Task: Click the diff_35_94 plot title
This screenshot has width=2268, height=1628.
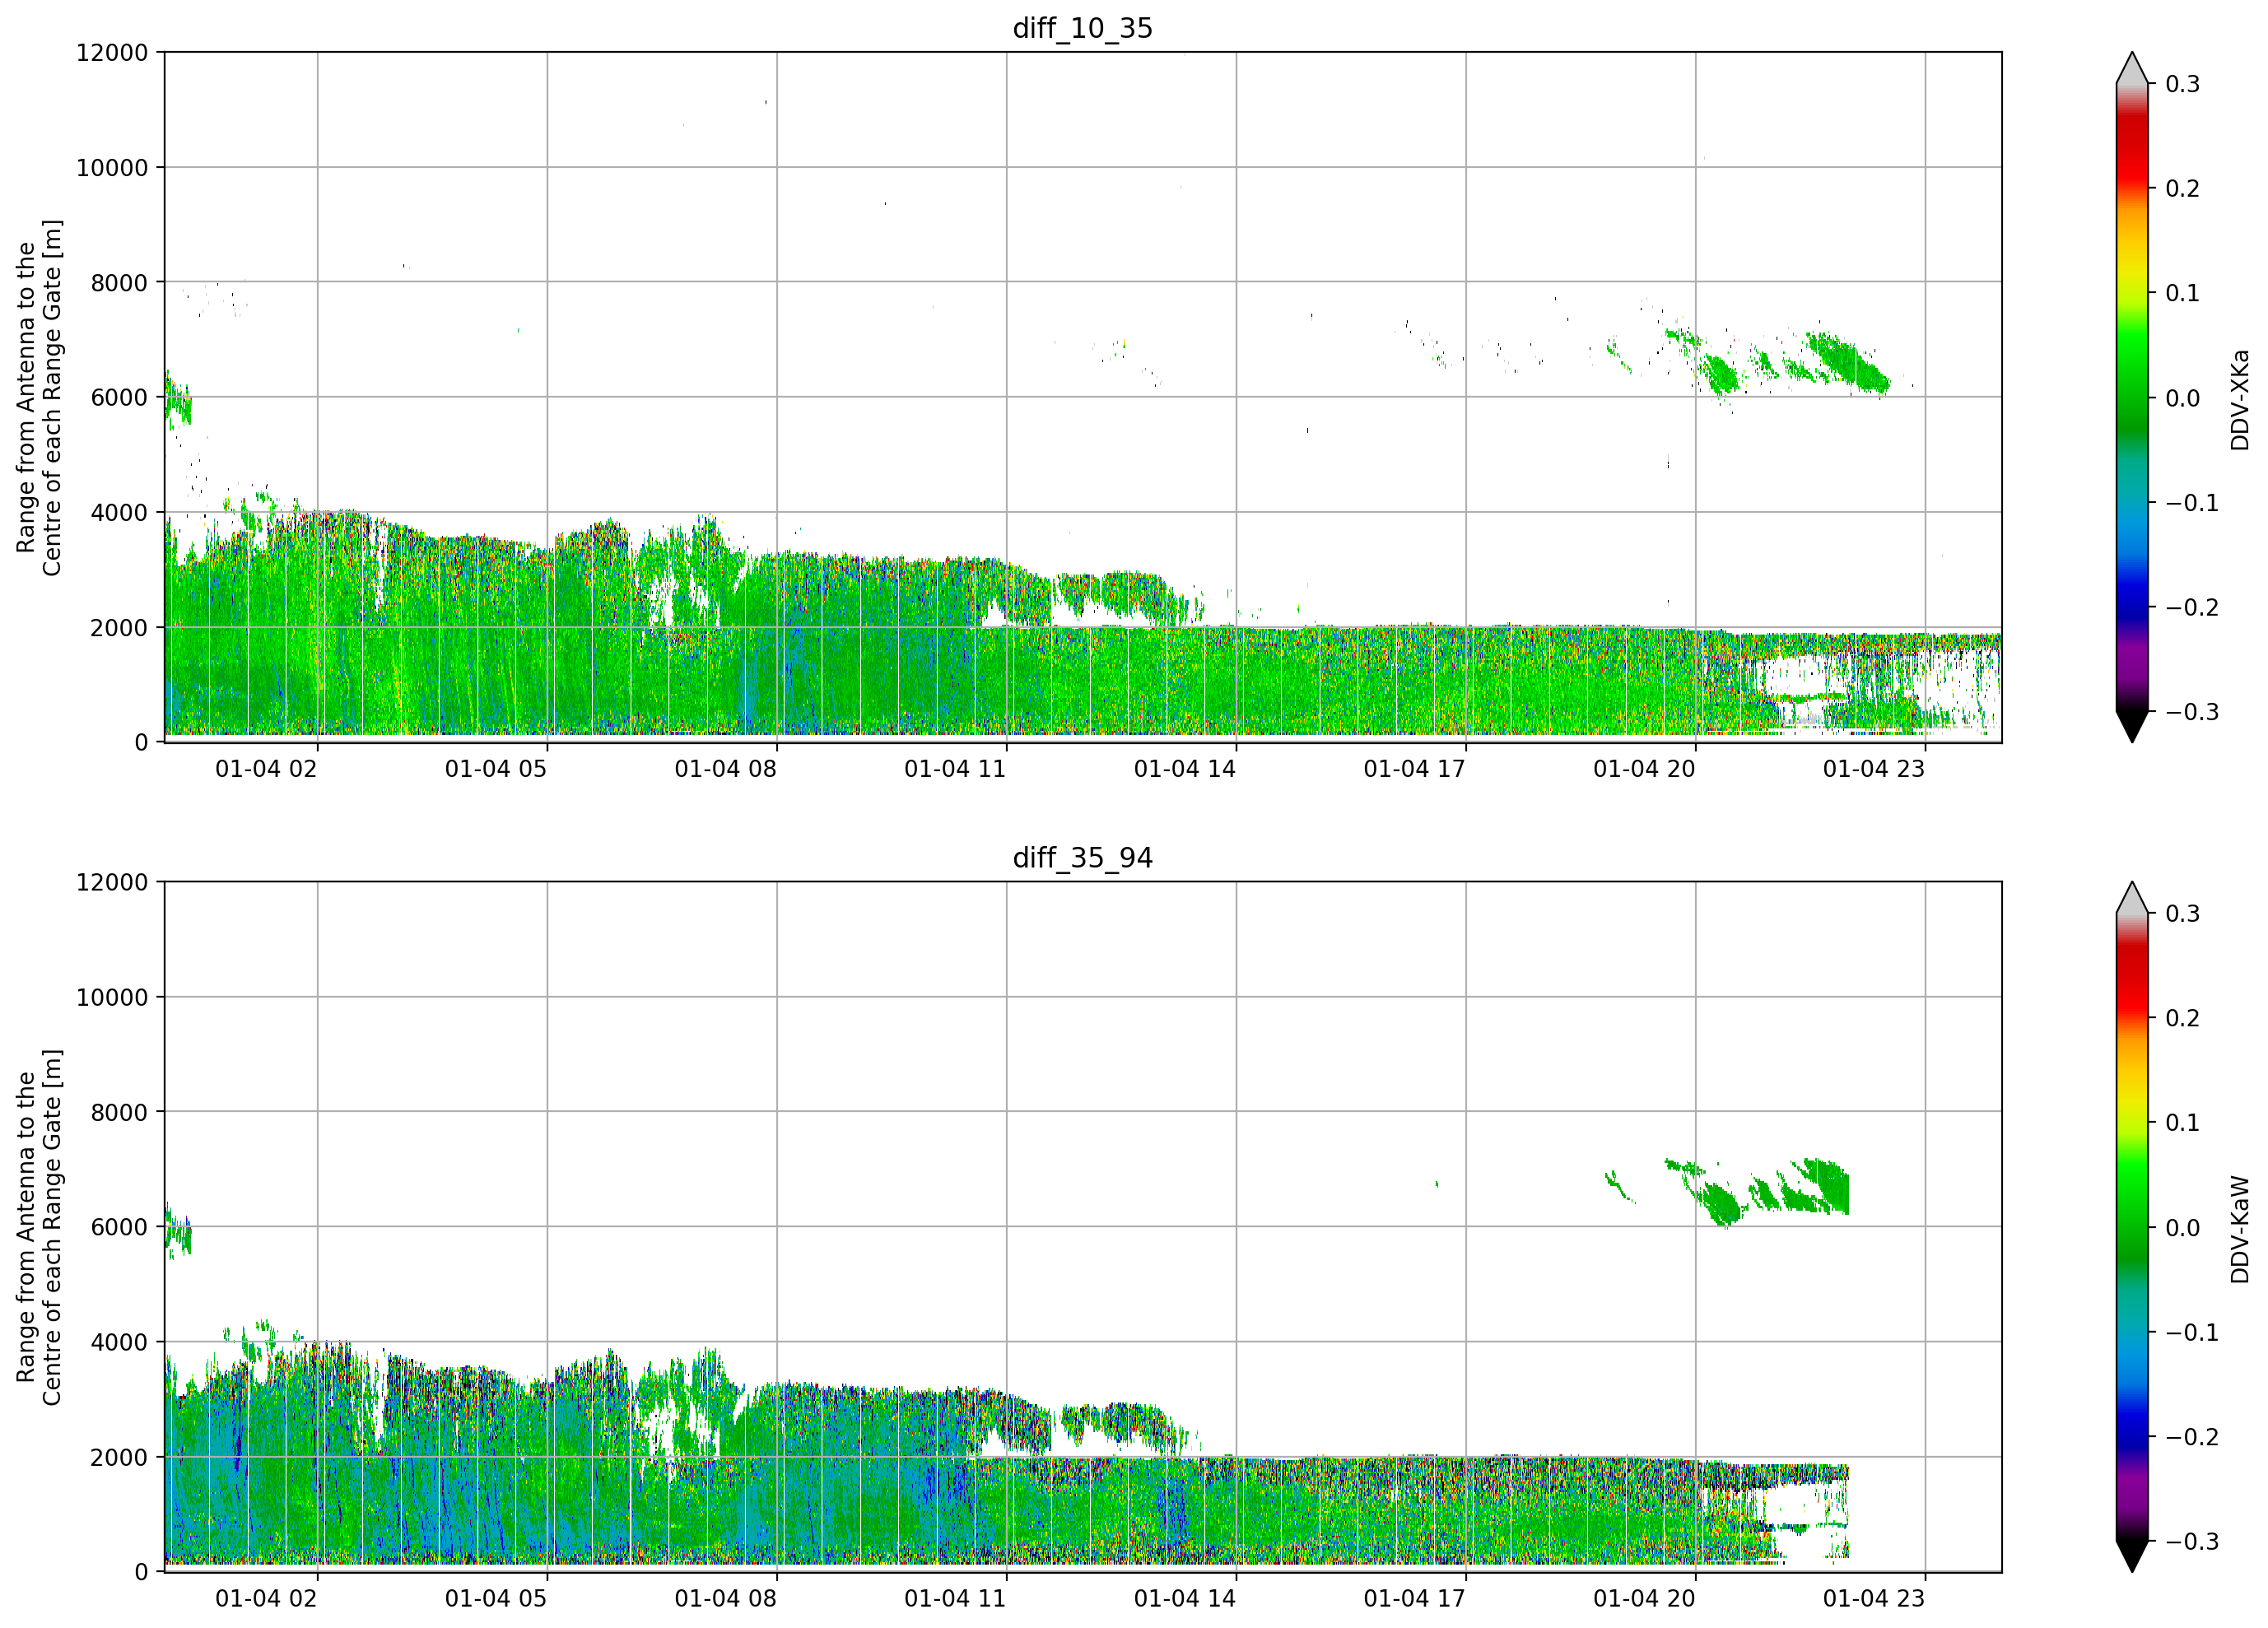Action: click(x=1083, y=858)
